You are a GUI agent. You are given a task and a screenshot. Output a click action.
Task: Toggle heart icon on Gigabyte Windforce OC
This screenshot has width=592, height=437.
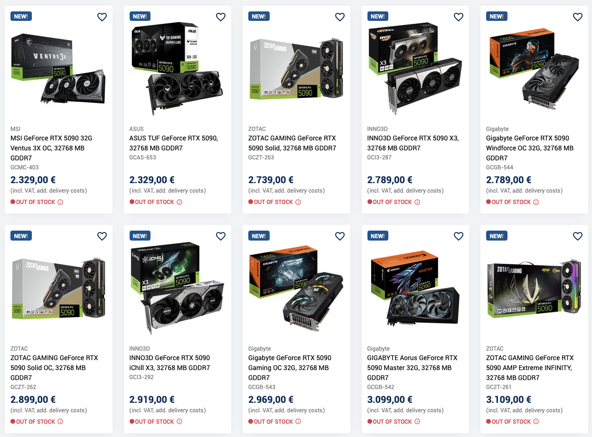coord(578,17)
